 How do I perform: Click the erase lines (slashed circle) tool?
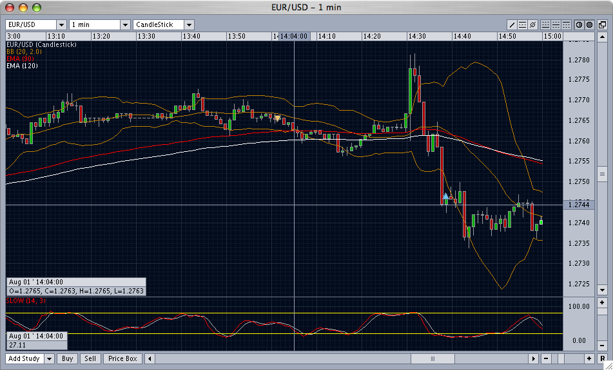[x=532, y=25]
